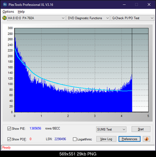Screen dimensions: 156x157
Task: Click the Ready status bar text
Action: click(6, 148)
